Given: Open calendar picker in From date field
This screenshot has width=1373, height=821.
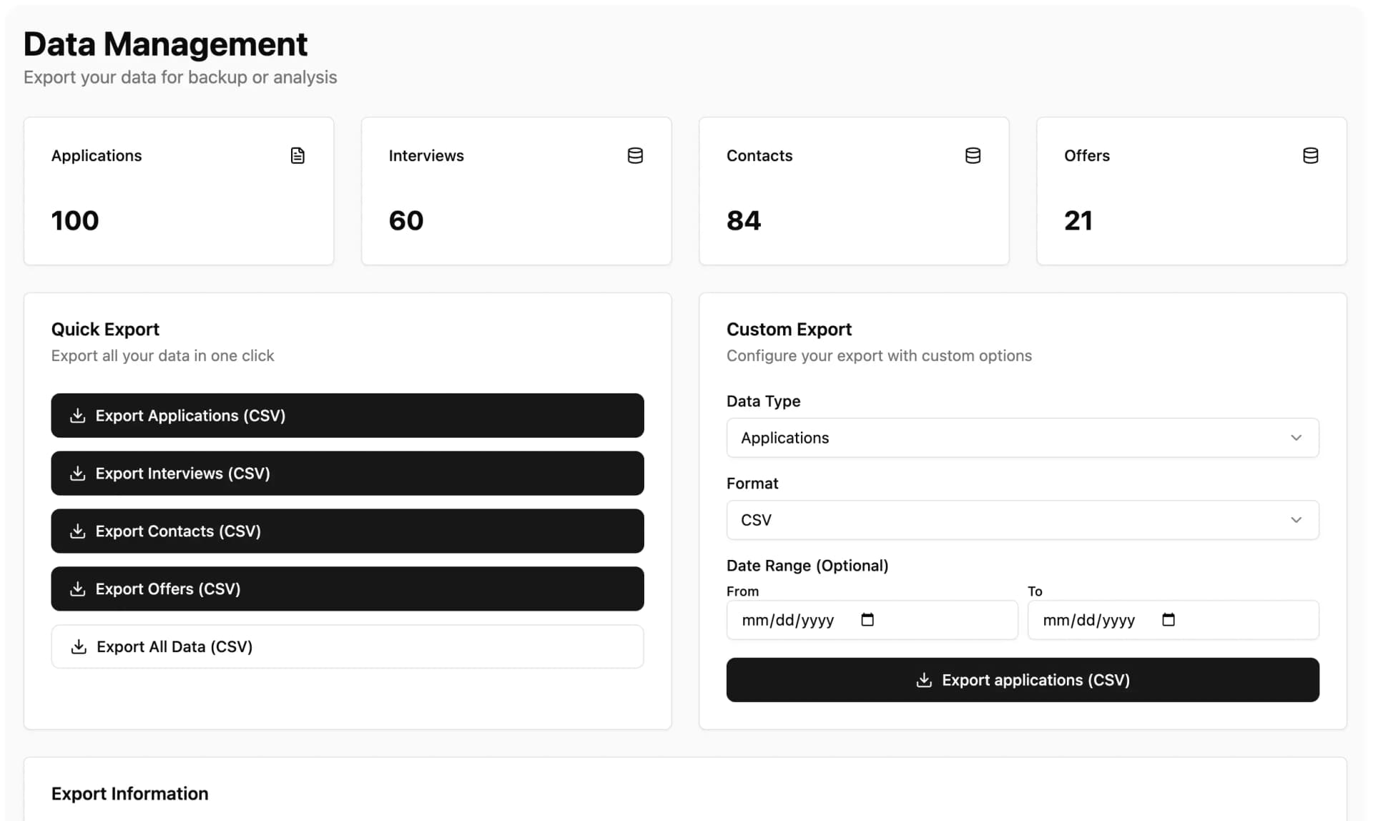Looking at the screenshot, I should click(x=867, y=620).
